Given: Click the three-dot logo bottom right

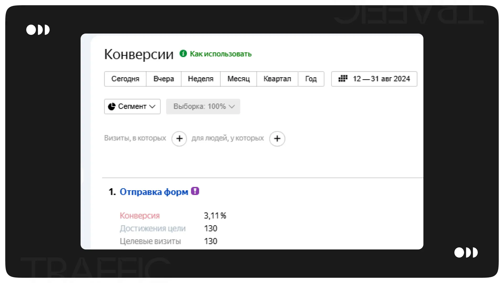Looking at the screenshot, I should [x=466, y=253].
